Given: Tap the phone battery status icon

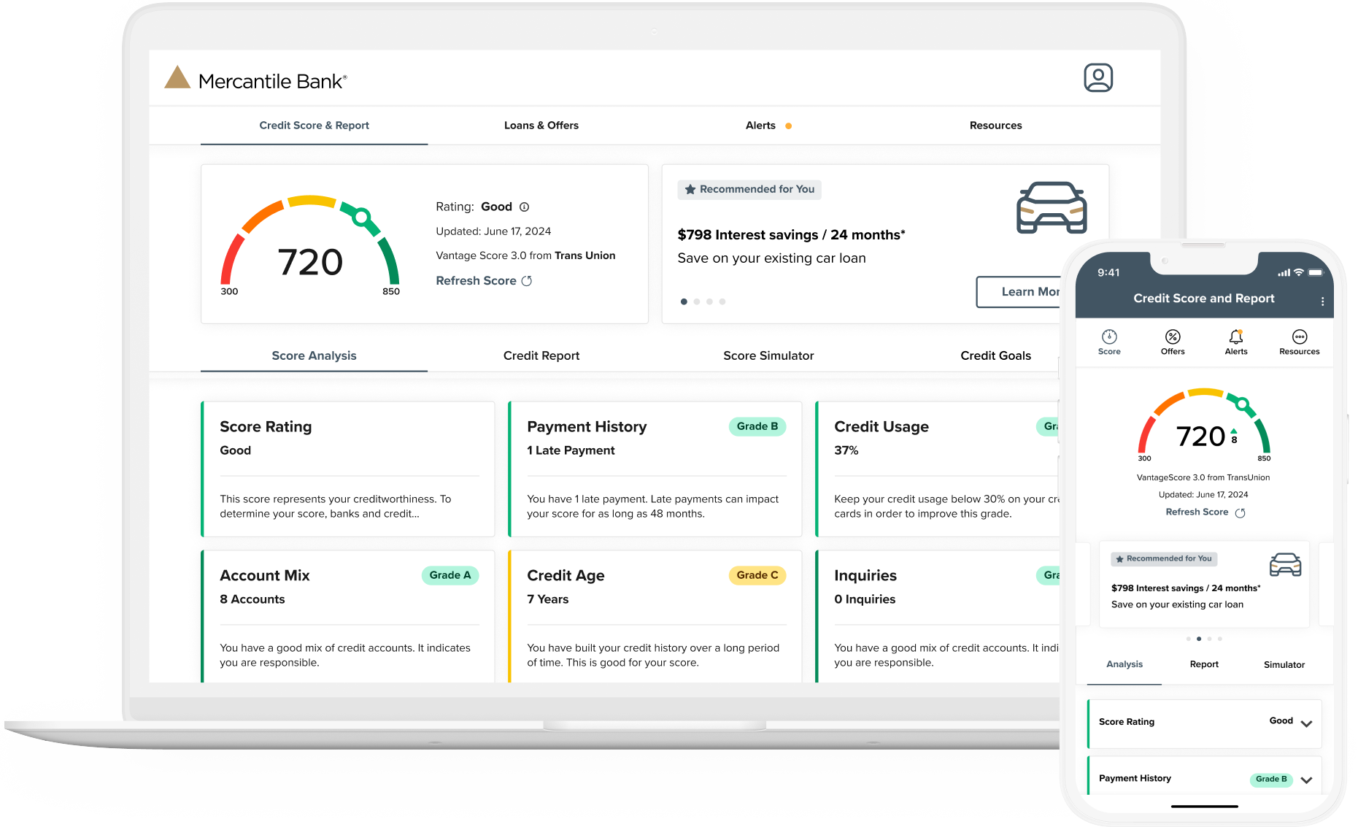Looking at the screenshot, I should pyautogui.click(x=1316, y=272).
